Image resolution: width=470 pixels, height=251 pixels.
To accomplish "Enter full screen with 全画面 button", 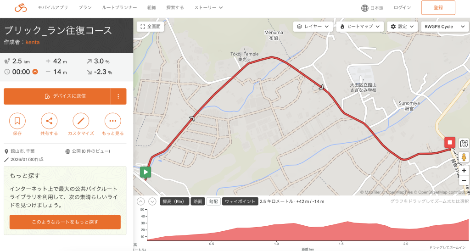I will 151,27.
